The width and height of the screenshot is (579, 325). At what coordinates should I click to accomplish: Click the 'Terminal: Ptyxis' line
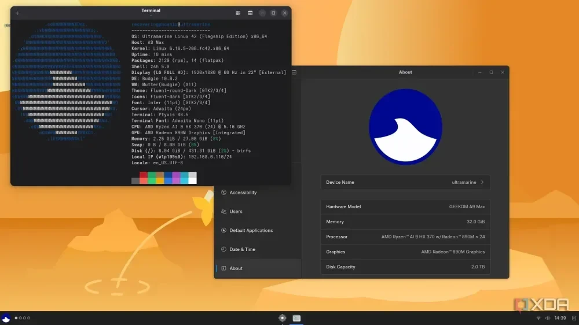160,115
